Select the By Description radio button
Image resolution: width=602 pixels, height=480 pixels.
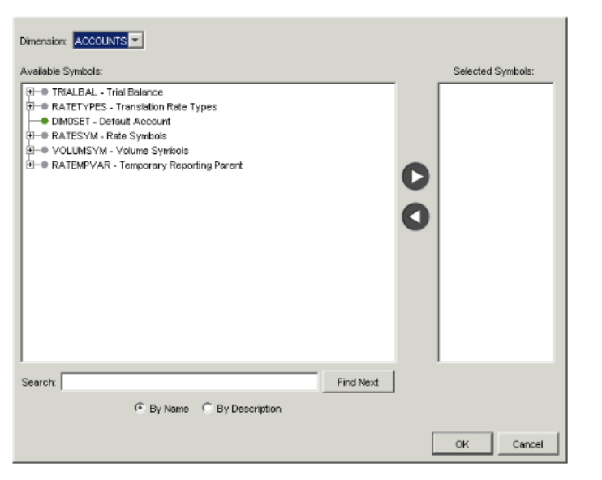coord(206,409)
